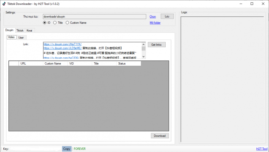
Task: Open the H2T Tool link
Action: pos(262,149)
